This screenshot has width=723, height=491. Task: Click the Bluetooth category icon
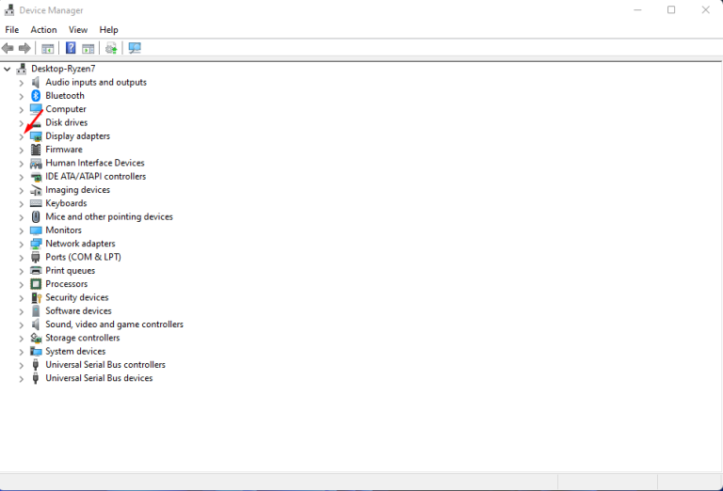point(36,96)
